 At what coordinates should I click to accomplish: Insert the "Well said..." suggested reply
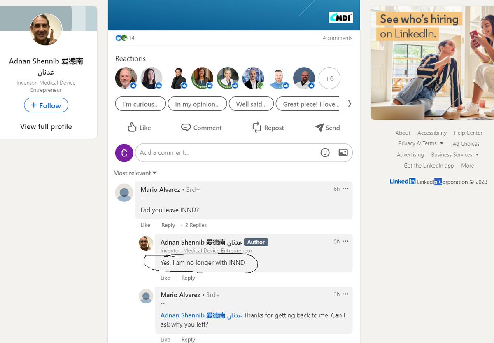tap(251, 104)
